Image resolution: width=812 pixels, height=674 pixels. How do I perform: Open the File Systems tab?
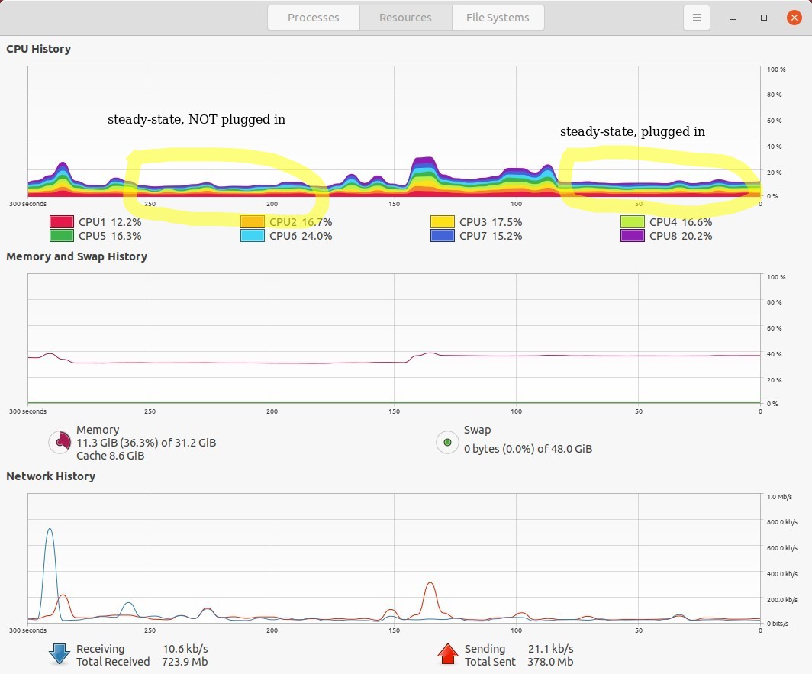click(498, 18)
